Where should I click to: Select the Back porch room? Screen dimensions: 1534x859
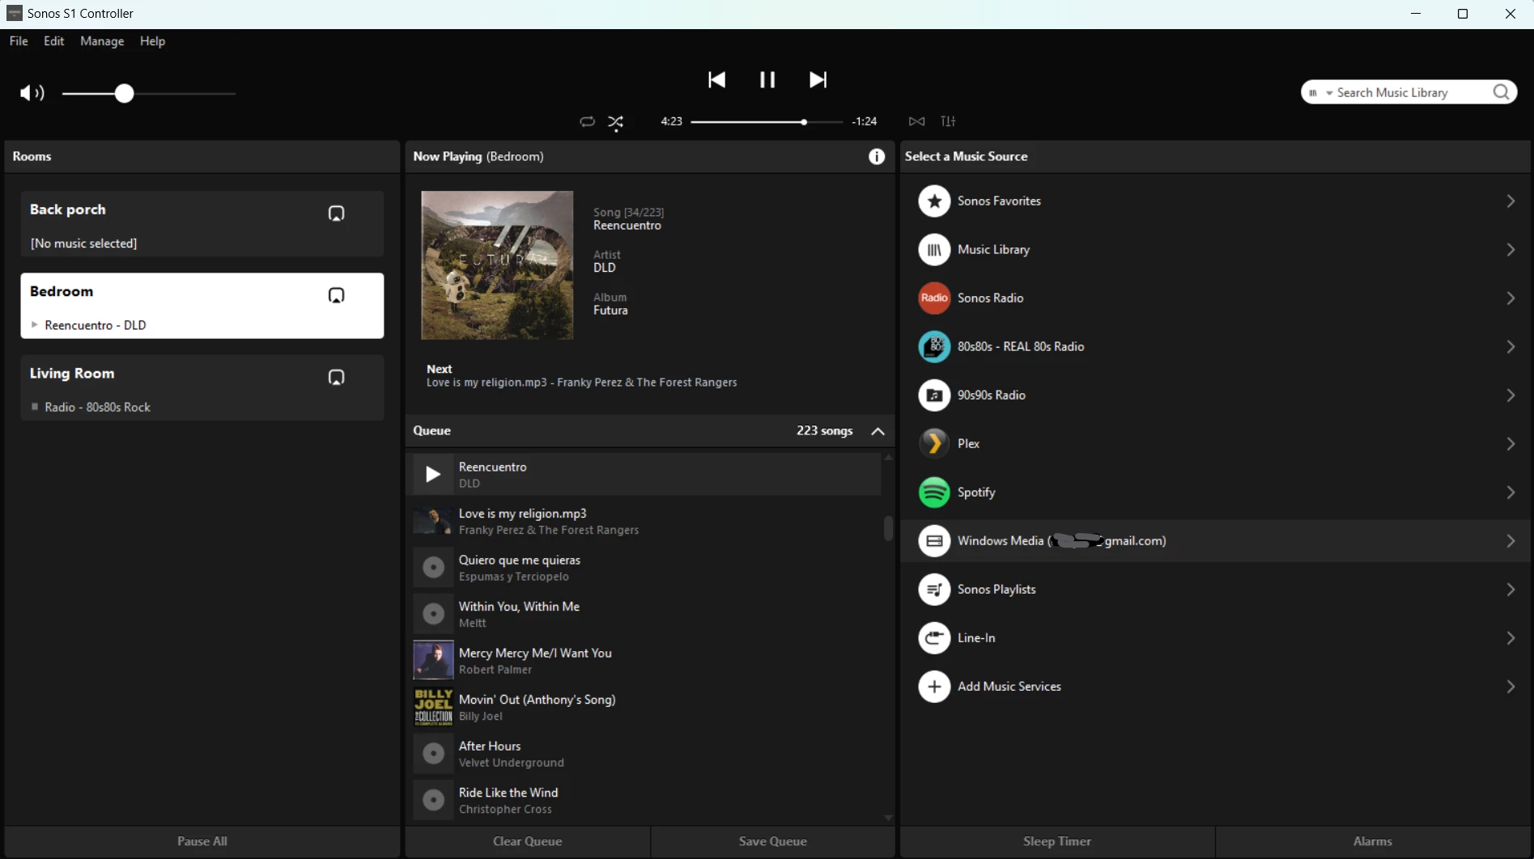[x=202, y=224]
